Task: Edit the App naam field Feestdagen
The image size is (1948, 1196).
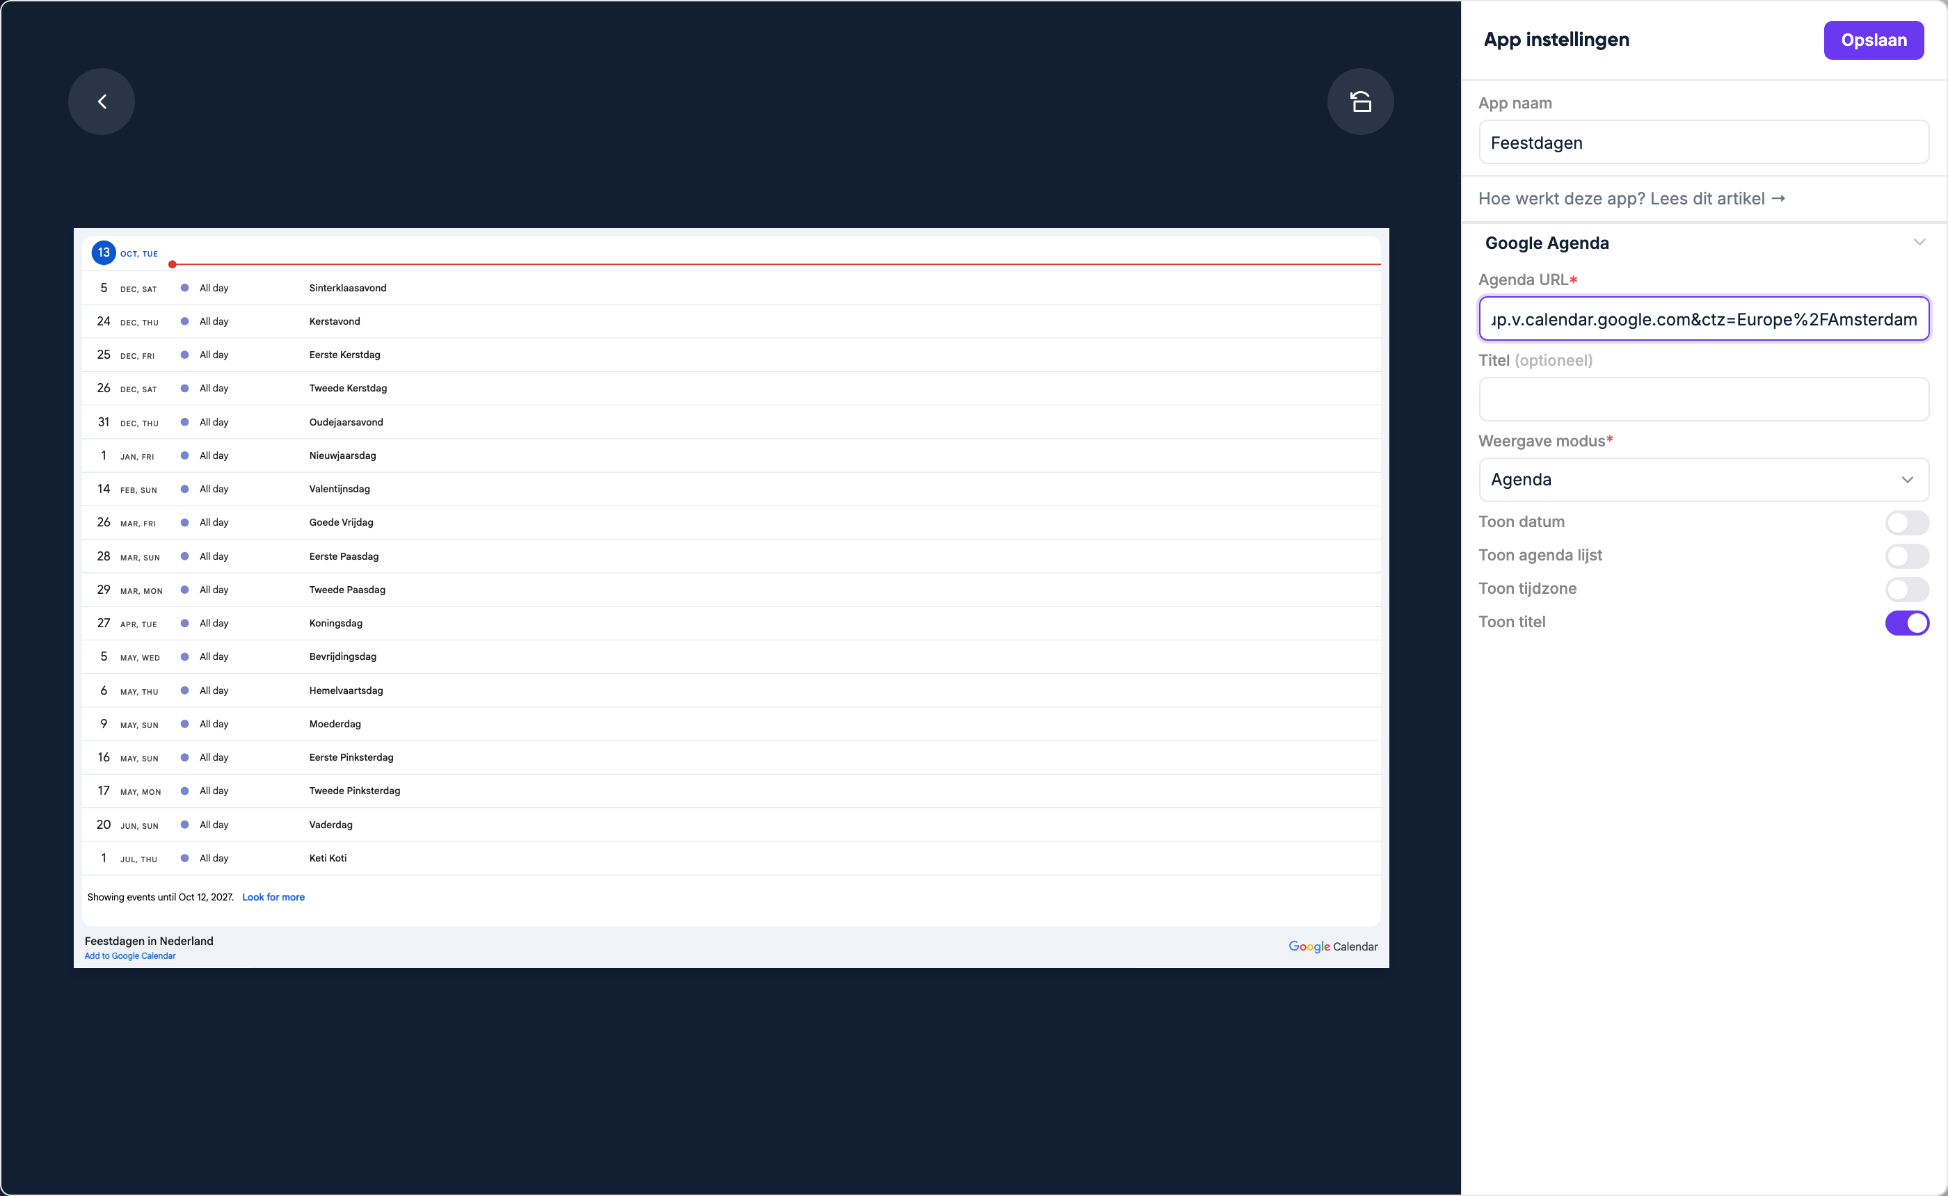Action: tap(1704, 143)
